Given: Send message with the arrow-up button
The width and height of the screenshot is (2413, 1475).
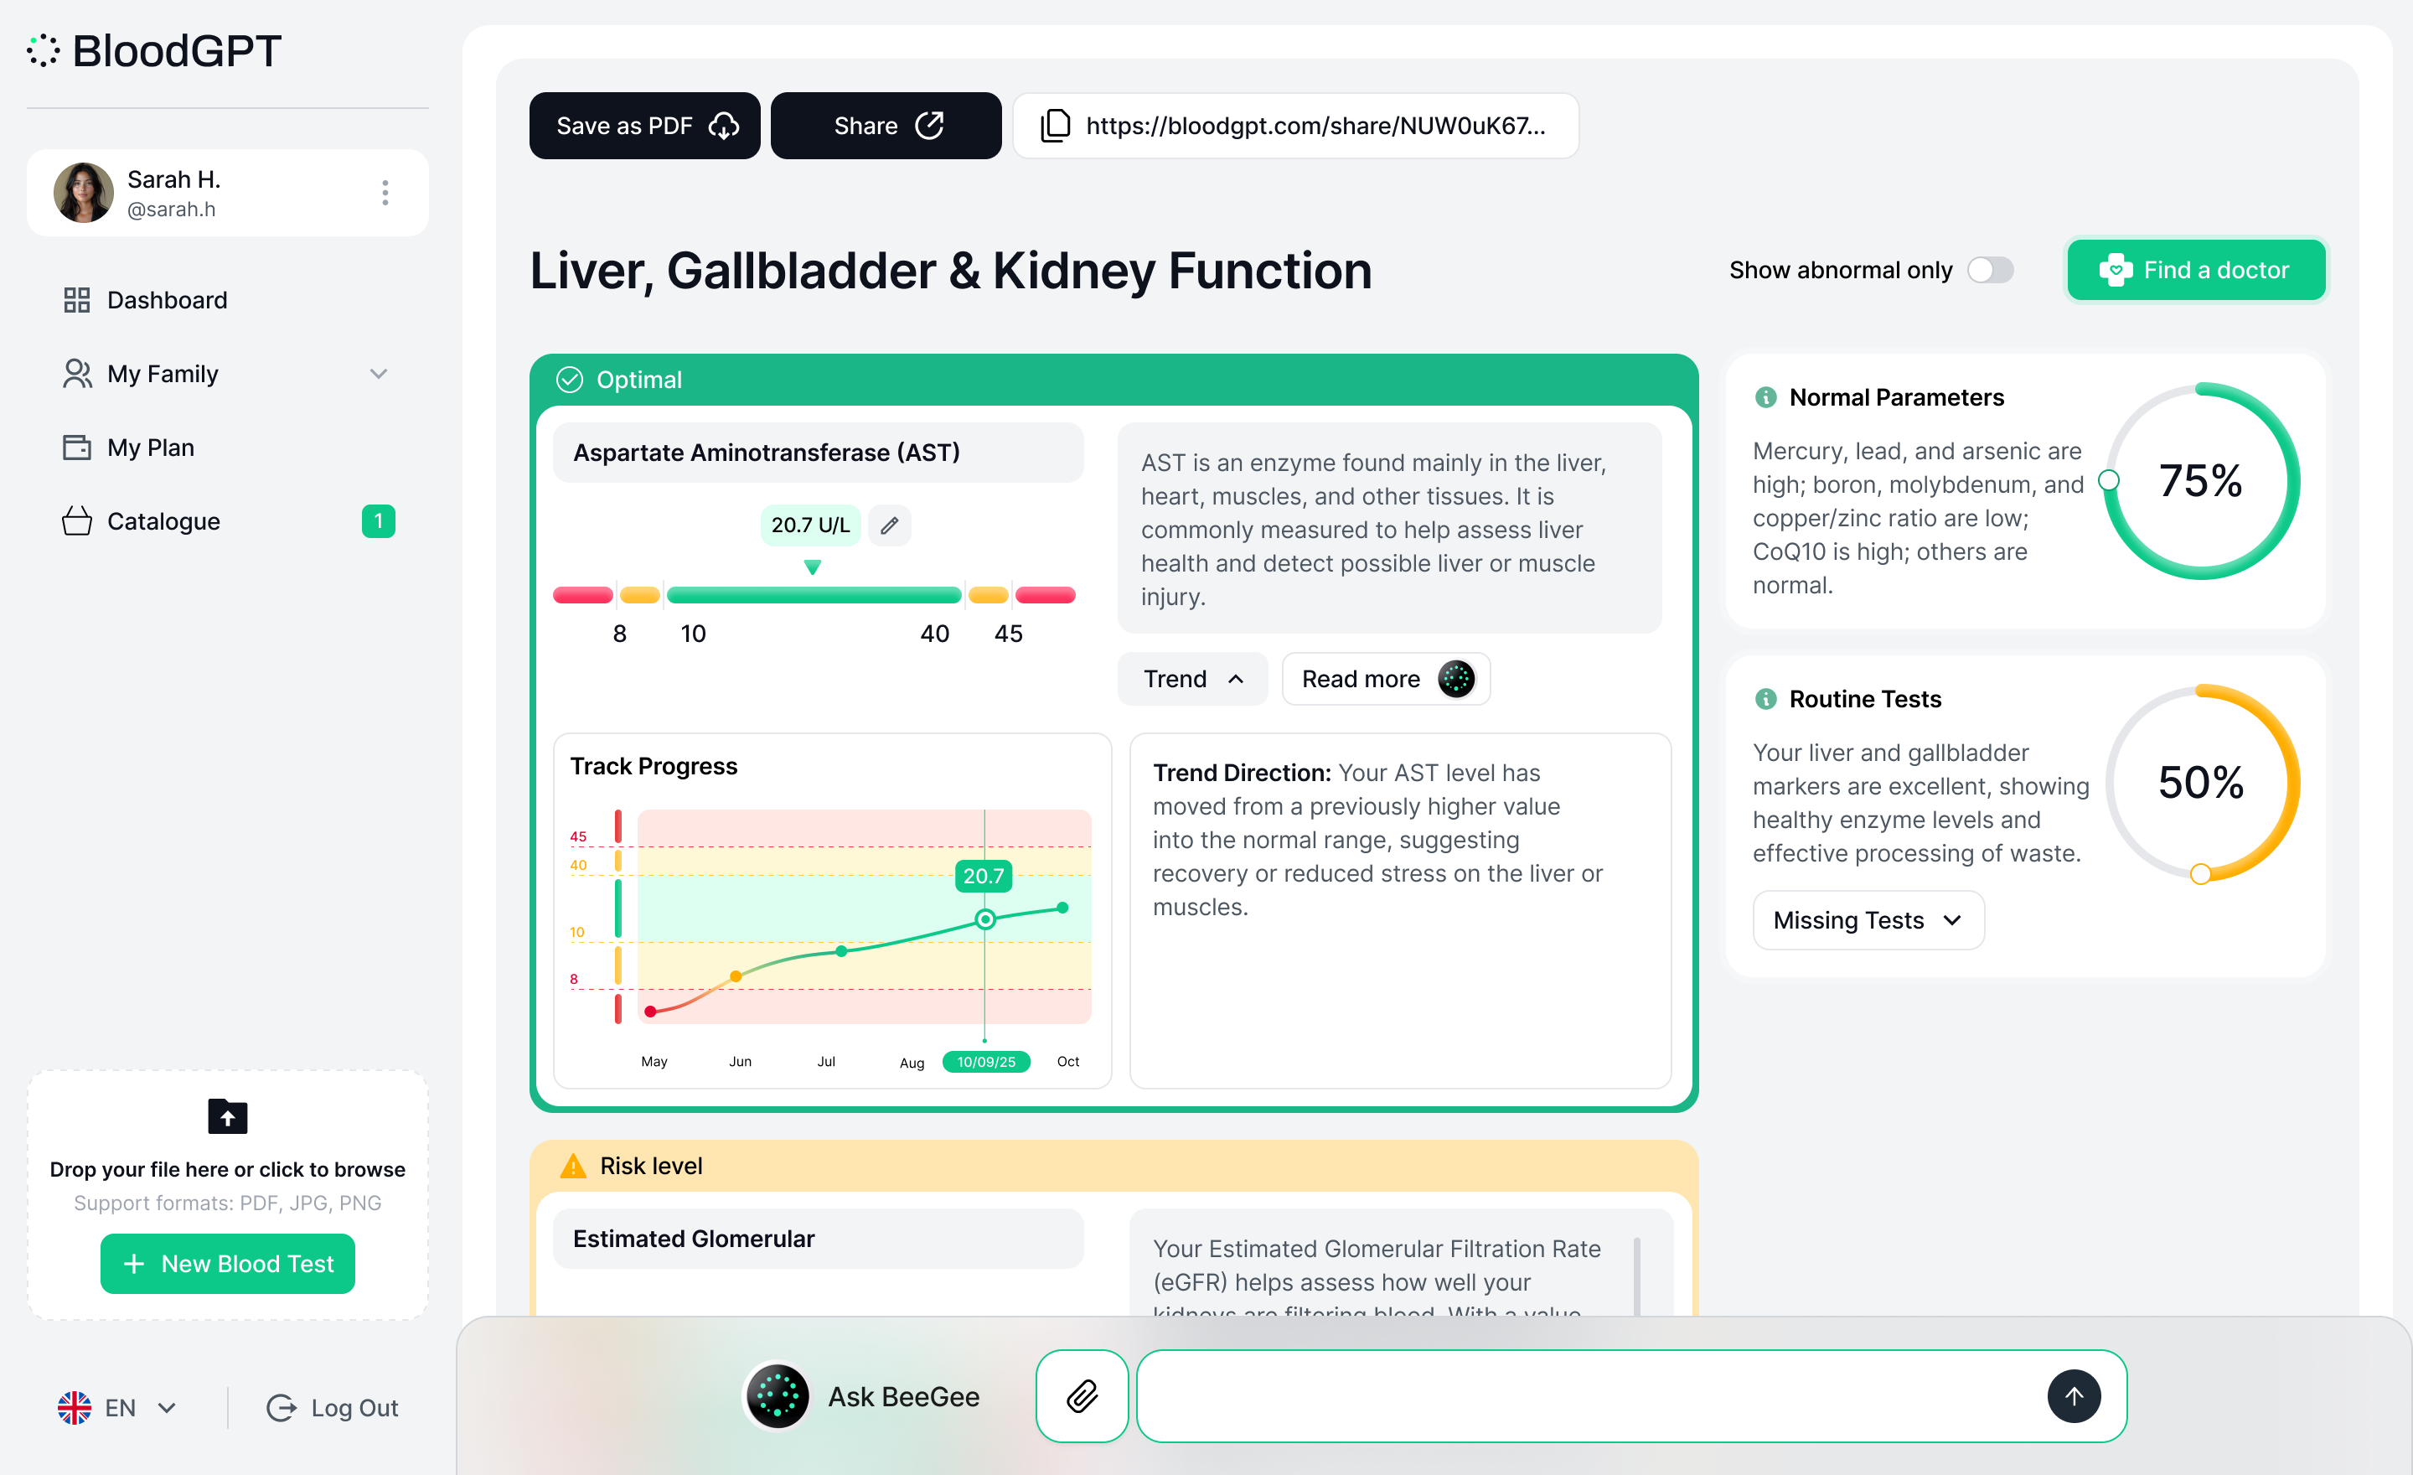Looking at the screenshot, I should pos(2073,1395).
